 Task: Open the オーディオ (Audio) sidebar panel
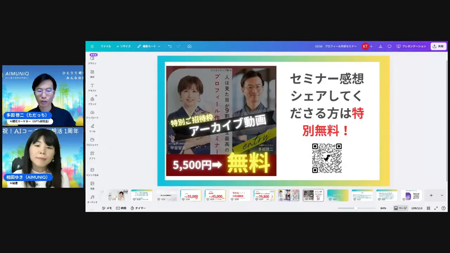(92, 199)
